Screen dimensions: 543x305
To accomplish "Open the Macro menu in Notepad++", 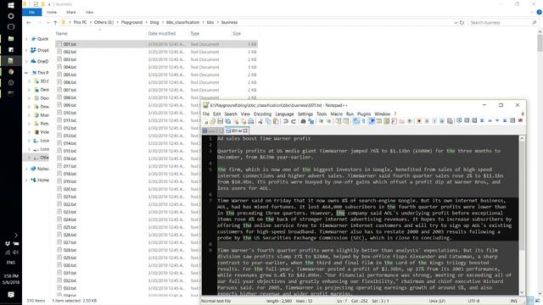I will pyautogui.click(x=336, y=114).
